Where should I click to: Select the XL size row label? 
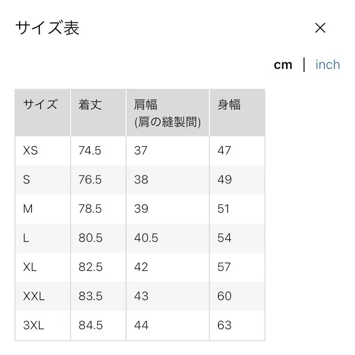coord(30,267)
